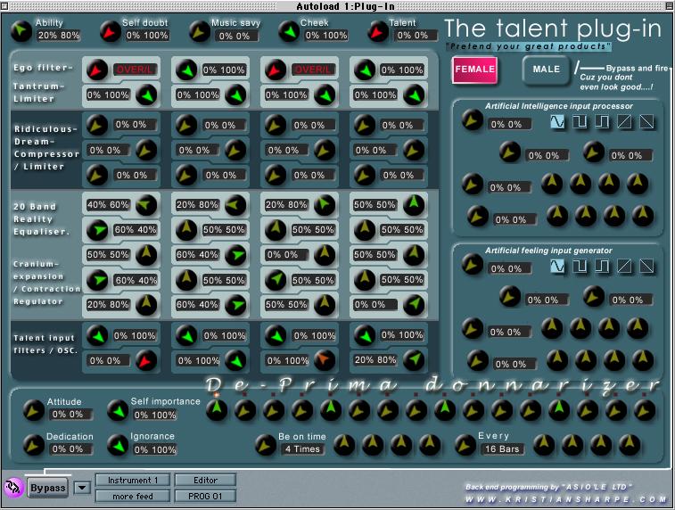The image size is (675, 510).
Task: Toggle the Bypass button
Action: (47, 488)
